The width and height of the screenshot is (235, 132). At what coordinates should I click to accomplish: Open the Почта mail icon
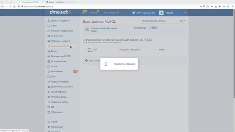pos(49,51)
